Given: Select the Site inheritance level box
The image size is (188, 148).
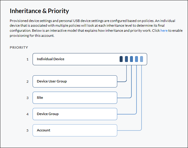Looking at the screenshot, I should 75,98.
